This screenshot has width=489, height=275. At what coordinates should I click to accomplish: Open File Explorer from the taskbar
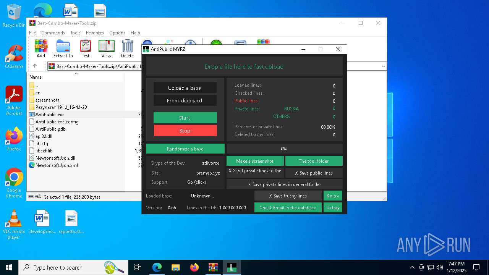(176, 267)
